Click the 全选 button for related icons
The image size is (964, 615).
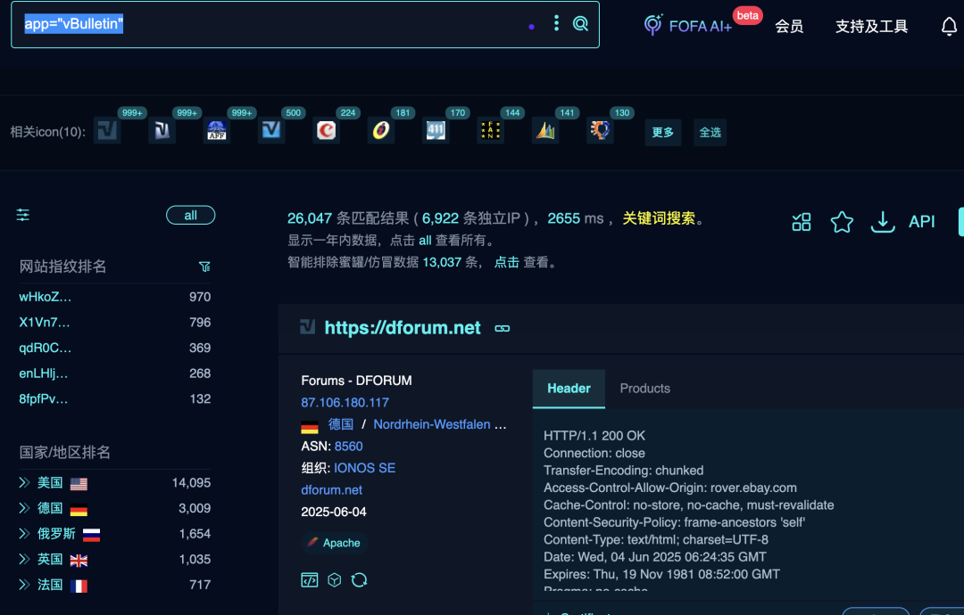click(x=711, y=132)
